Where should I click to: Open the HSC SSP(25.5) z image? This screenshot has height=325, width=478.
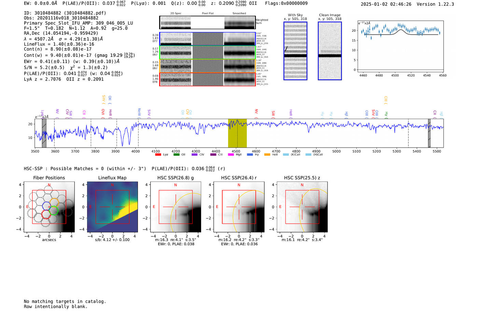tap(302, 207)
